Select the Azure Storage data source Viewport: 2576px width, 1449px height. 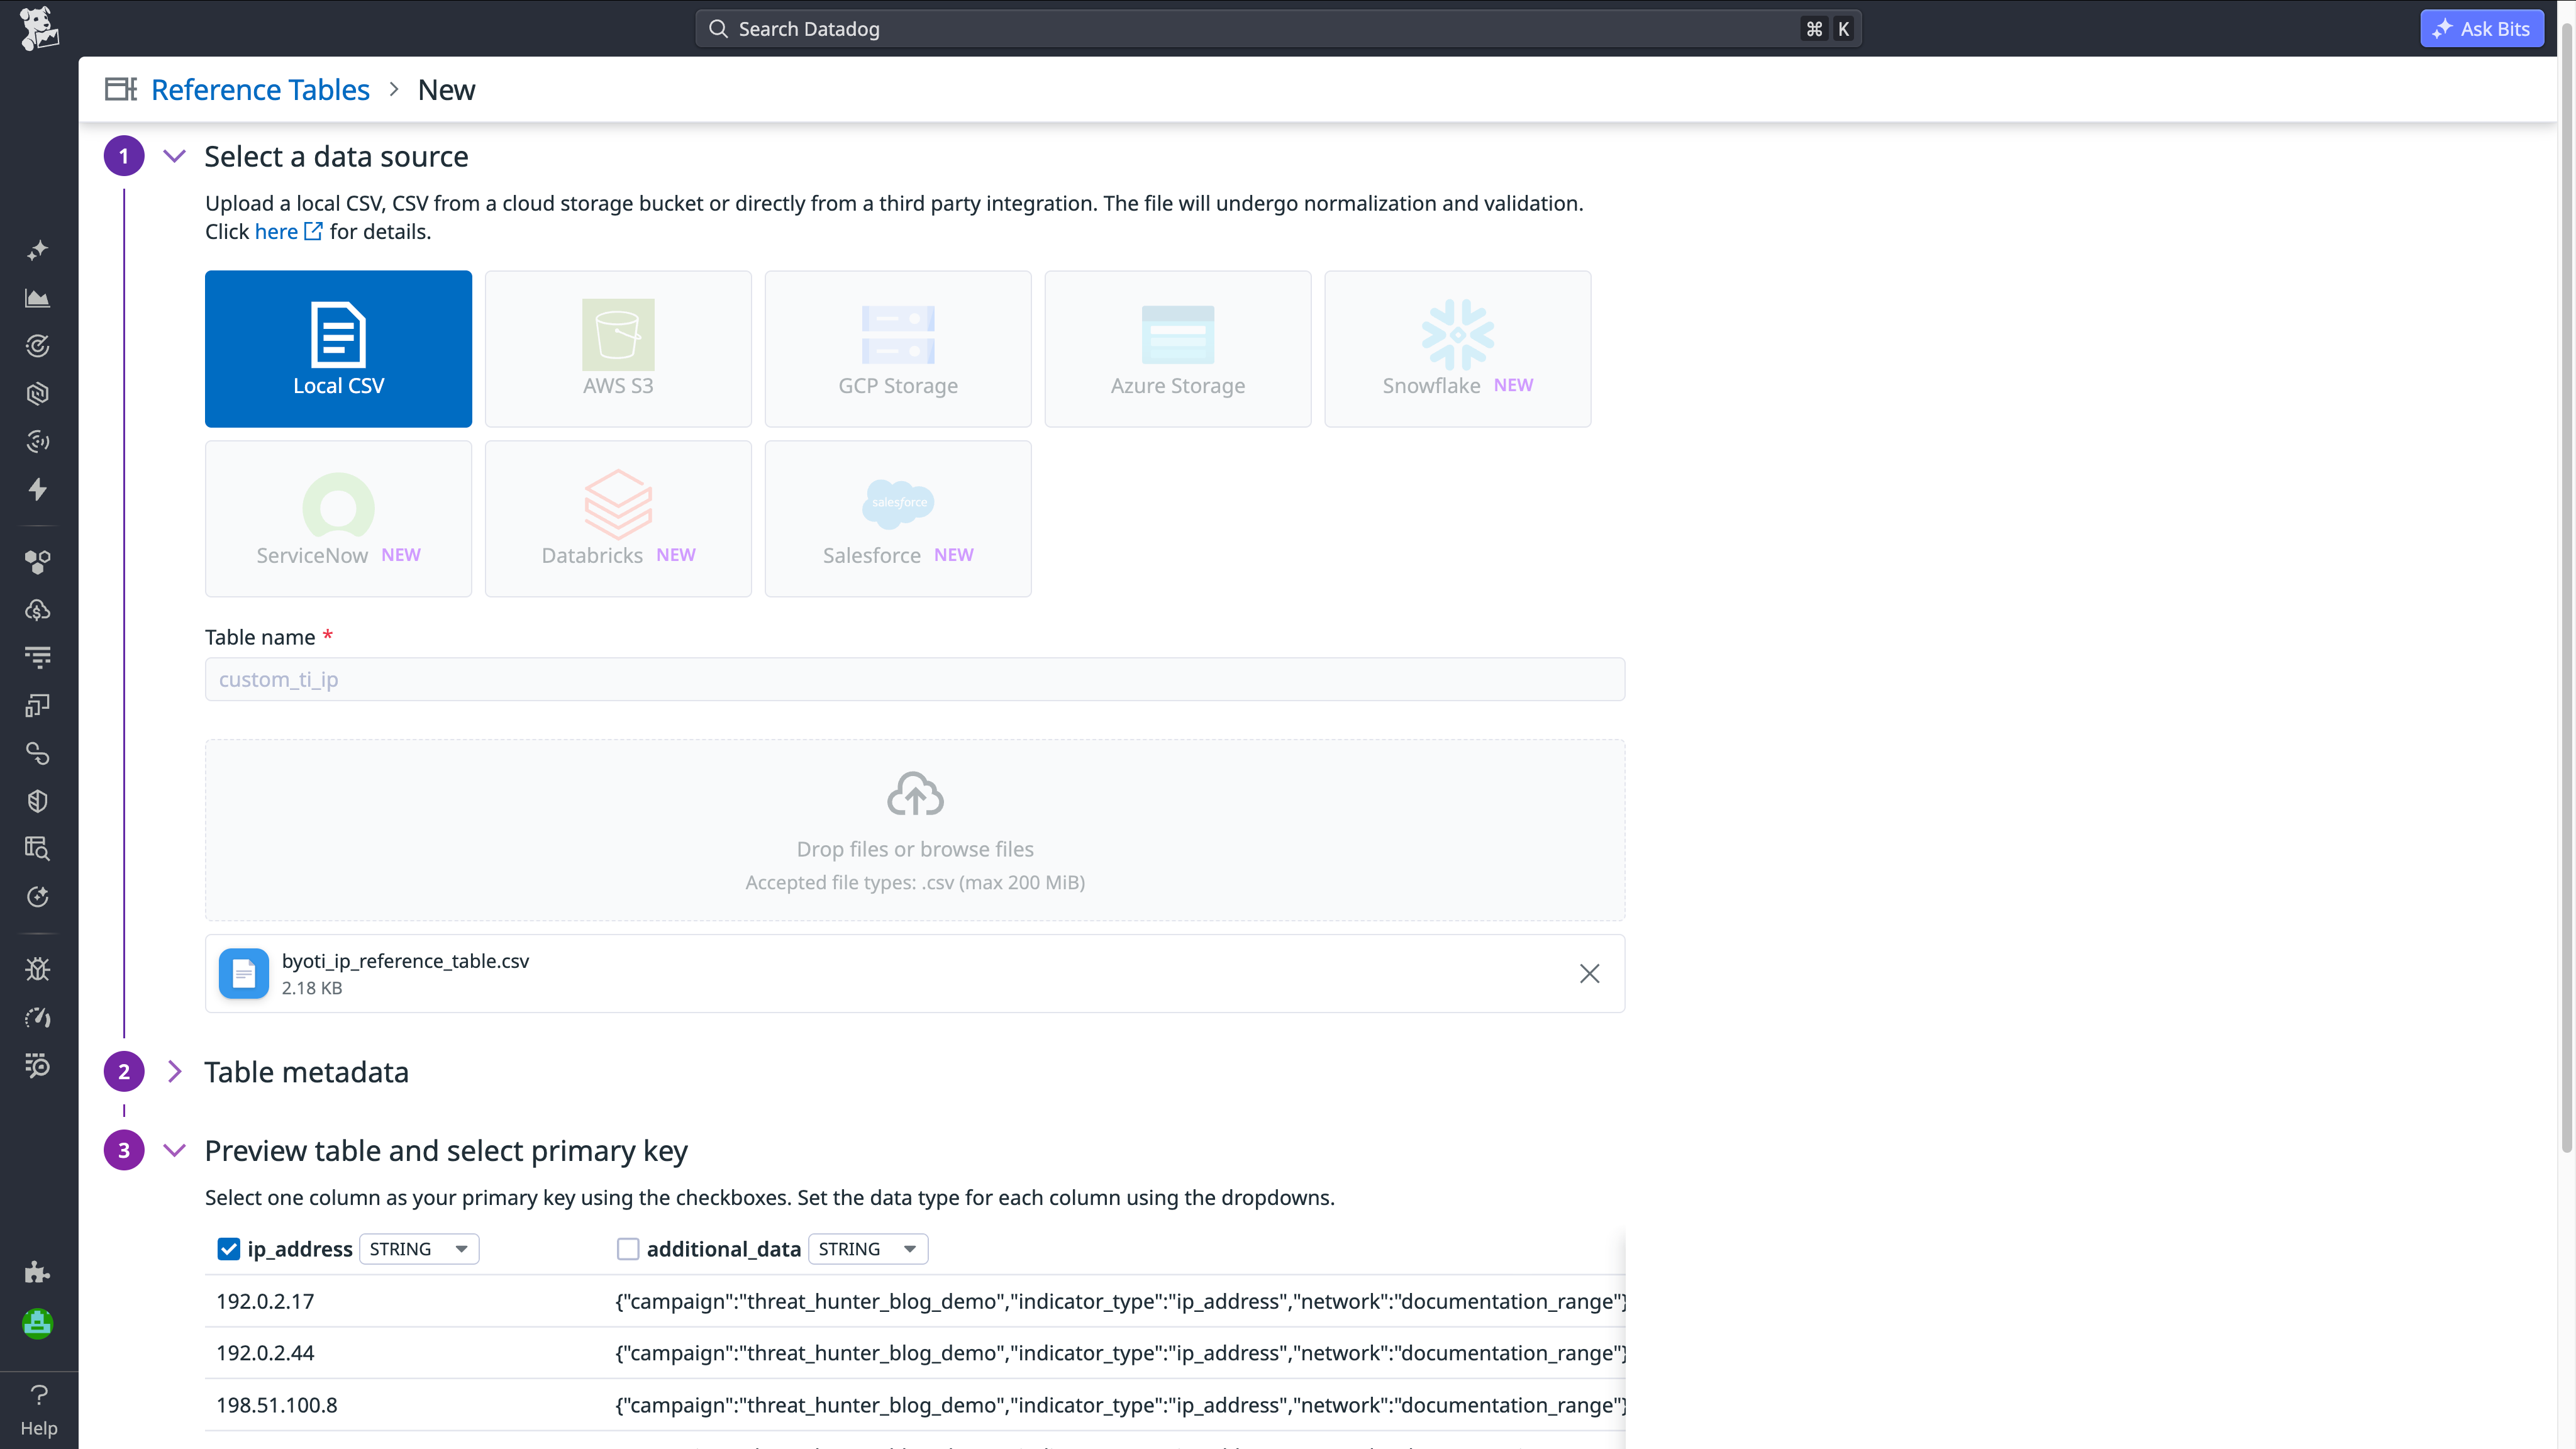point(1178,349)
